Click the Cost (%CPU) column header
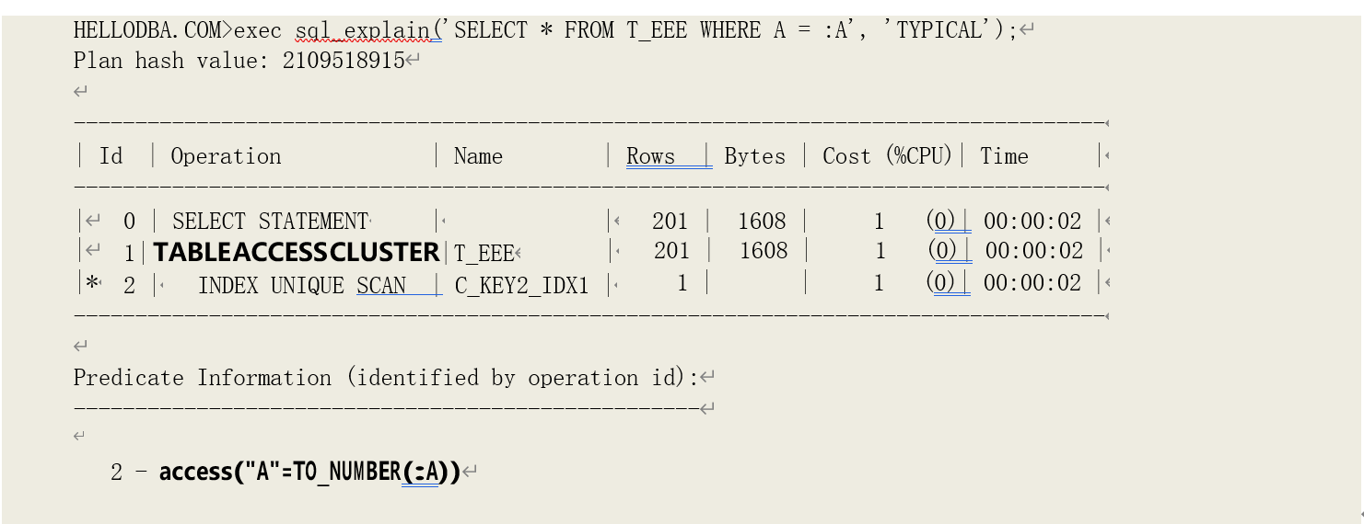 887,156
